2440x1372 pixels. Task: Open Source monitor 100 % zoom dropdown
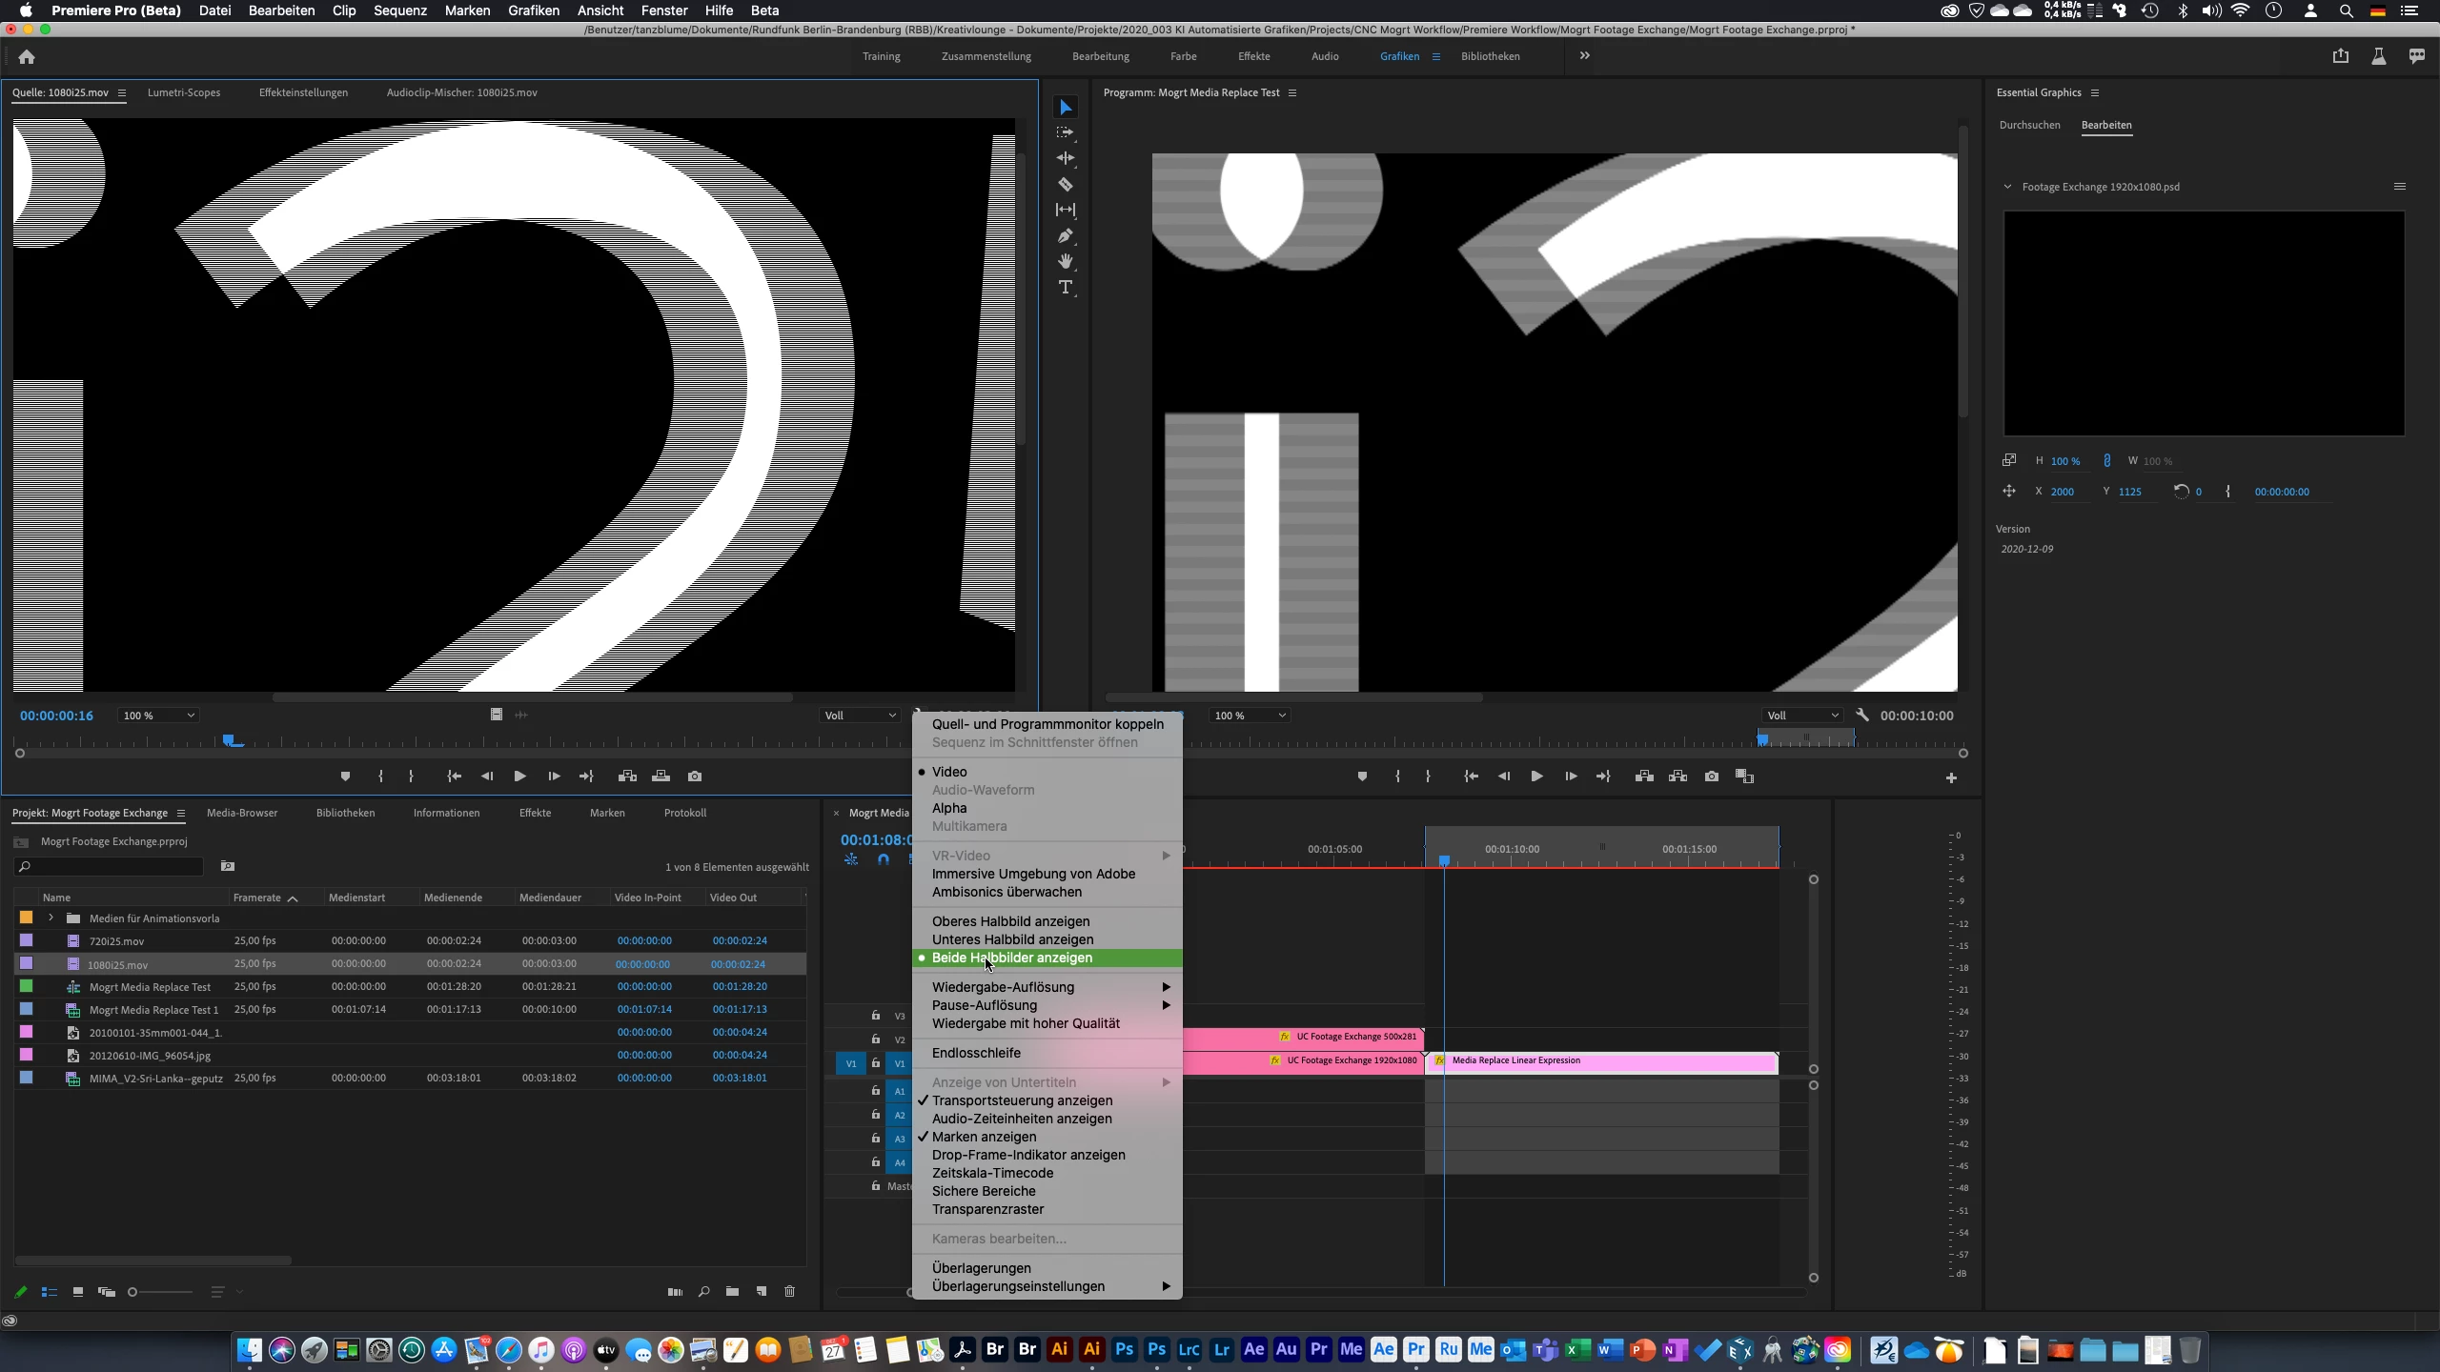(x=158, y=716)
